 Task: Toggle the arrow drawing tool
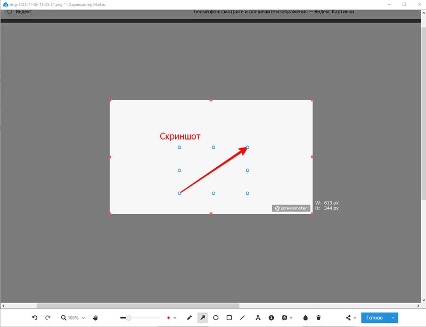[x=202, y=318]
